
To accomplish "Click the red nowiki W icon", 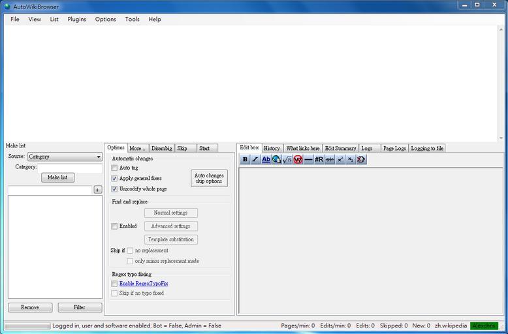I will (298, 159).
